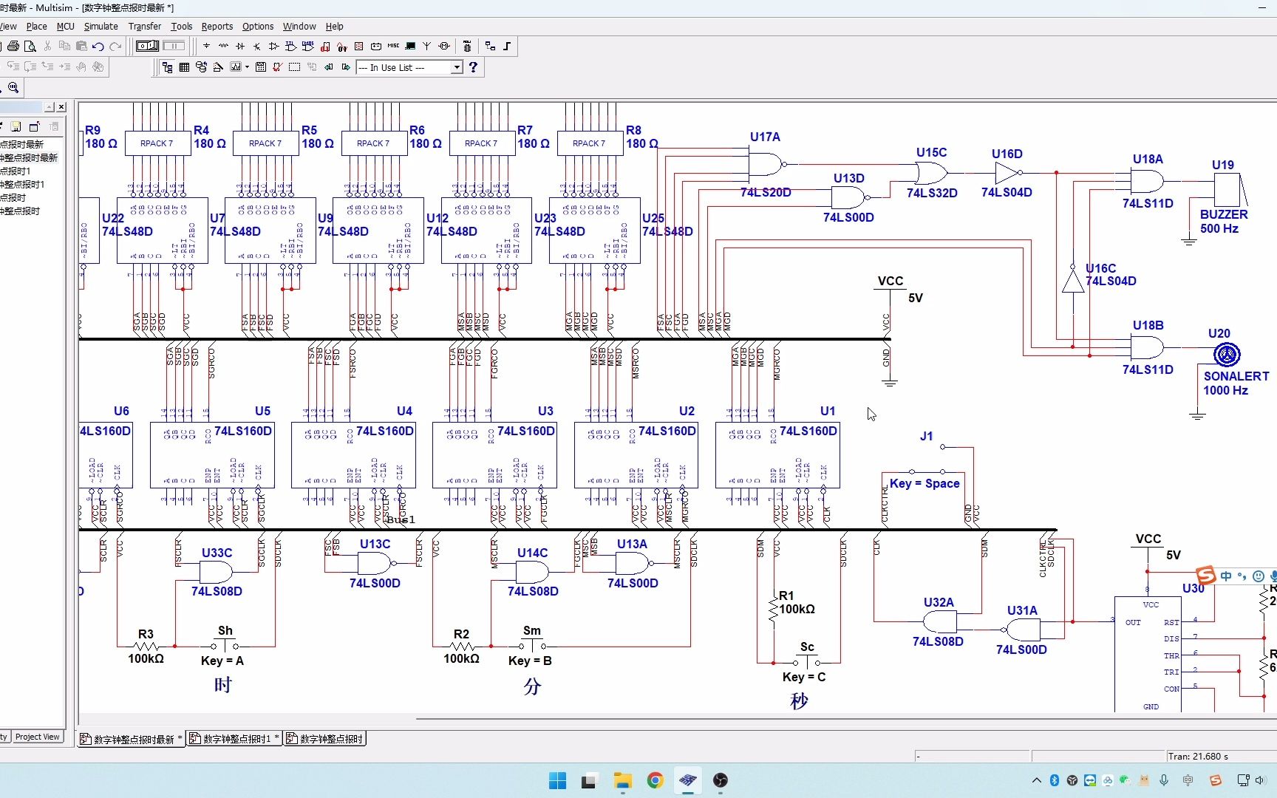
Task: Open Print Preview from the toolbar
Action: click(30, 46)
